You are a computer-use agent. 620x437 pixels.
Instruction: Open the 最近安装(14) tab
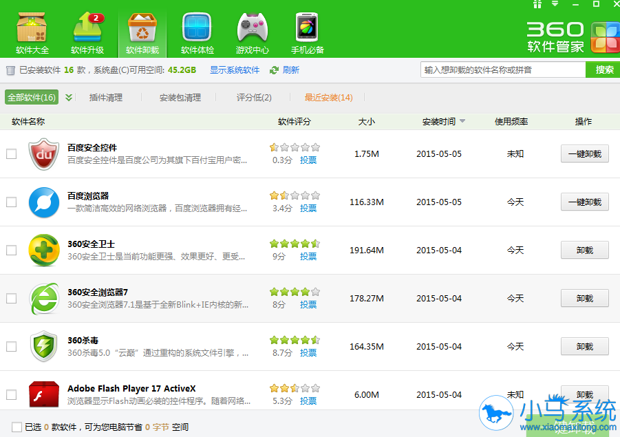tap(329, 97)
